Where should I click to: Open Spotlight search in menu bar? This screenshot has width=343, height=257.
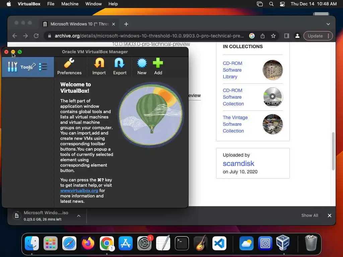pyautogui.click(x=271, y=4)
